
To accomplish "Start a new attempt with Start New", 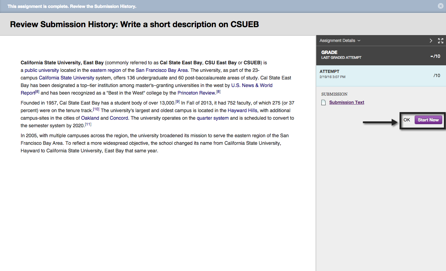I will [x=428, y=120].
